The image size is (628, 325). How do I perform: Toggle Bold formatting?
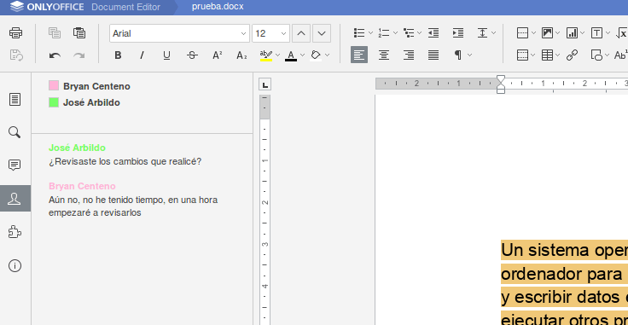118,55
